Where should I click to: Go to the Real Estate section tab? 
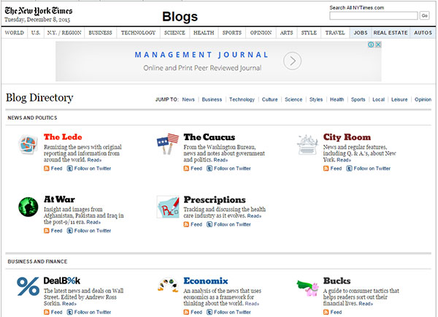pos(390,33)
